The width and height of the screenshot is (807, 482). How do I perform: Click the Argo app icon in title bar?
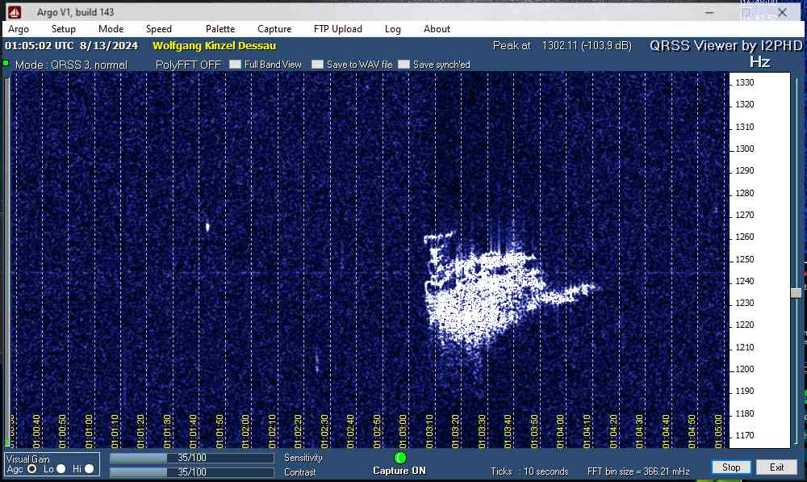click(14, 12)
